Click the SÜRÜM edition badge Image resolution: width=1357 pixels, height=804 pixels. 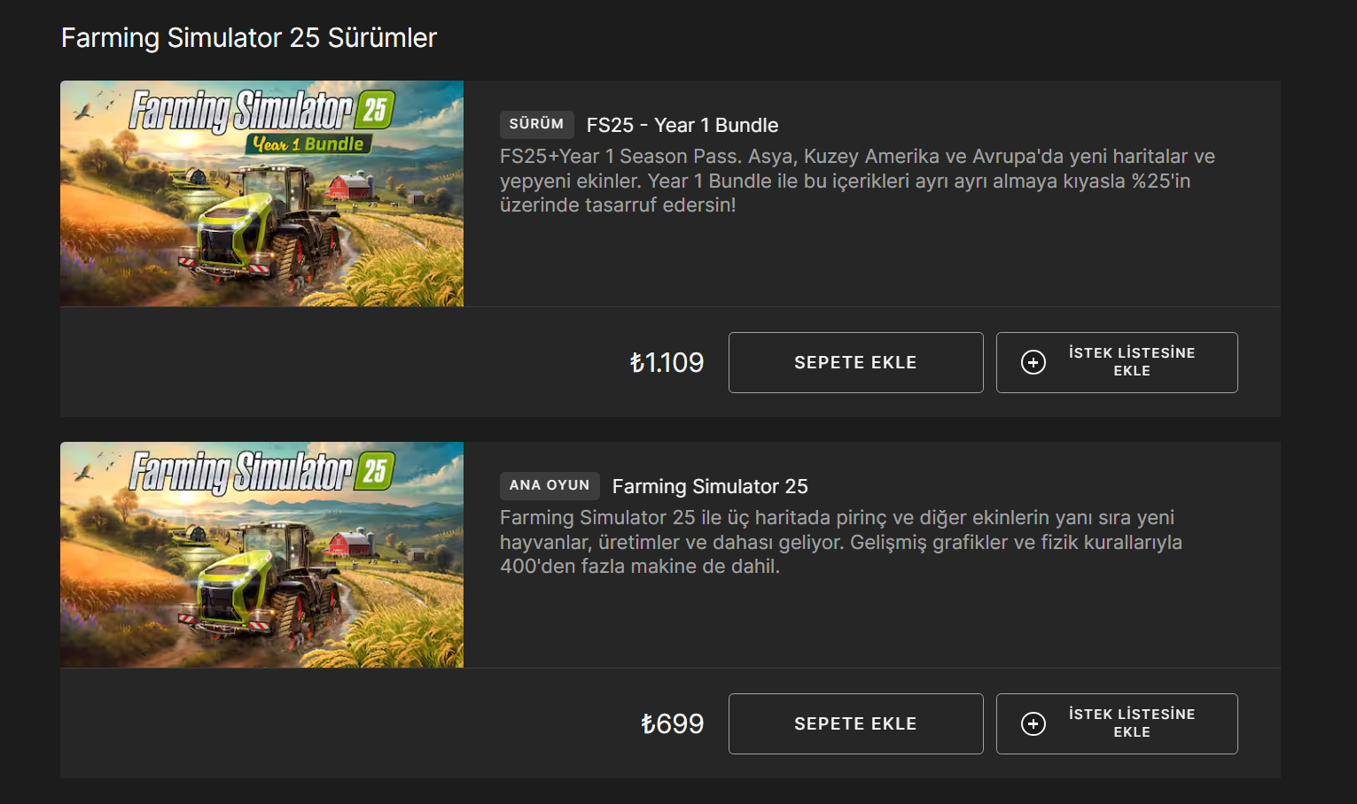coord(536,124)
